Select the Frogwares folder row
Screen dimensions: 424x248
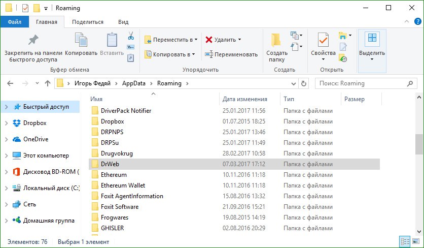(234, 218)
